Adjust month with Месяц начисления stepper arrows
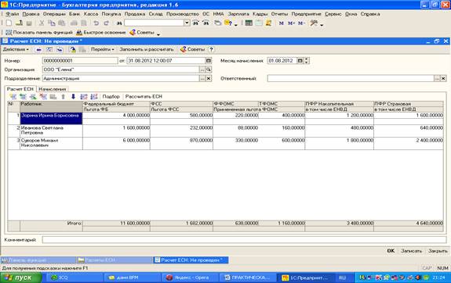This screenshot has height=283, width=451. (x=307, y=61)
